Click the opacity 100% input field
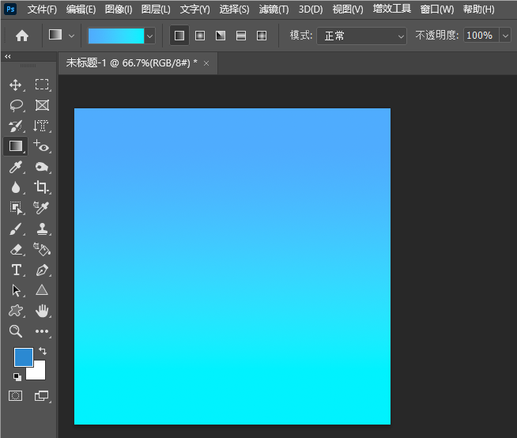Screen dimensions: 517x438 coord(481,36)
